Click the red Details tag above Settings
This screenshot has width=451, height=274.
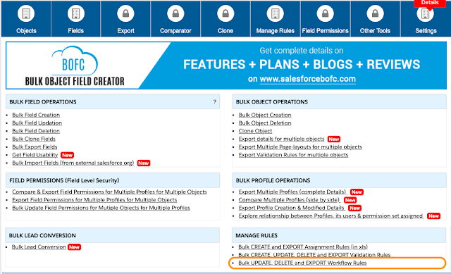[x=430, y=3]
